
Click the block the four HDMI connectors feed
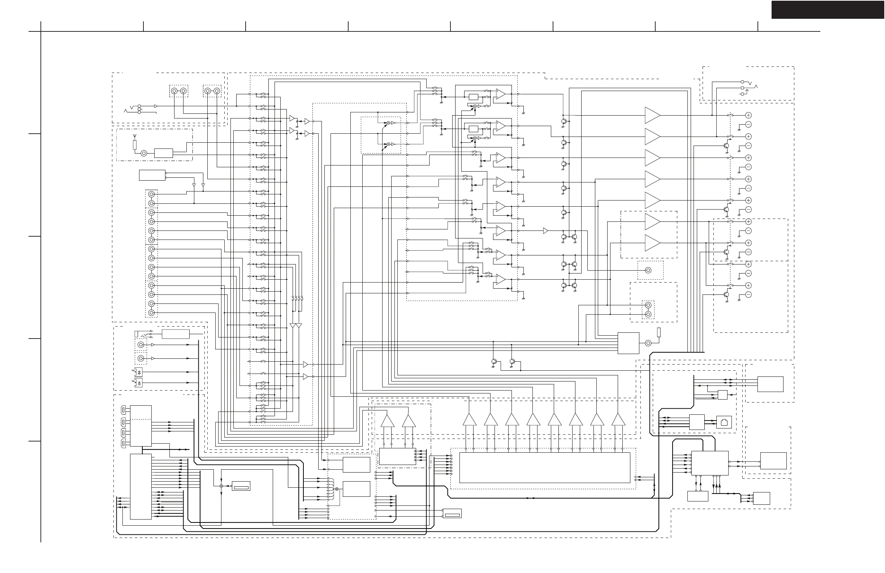tap(141, 426)
